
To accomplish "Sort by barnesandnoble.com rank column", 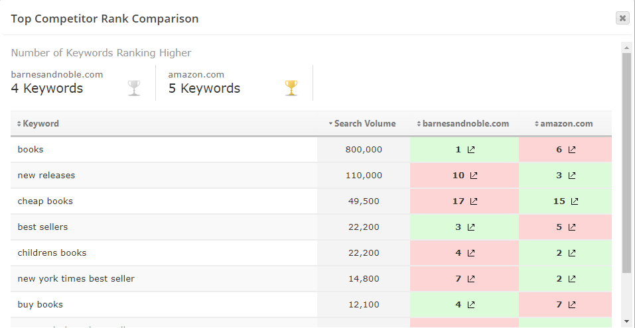I will click(x=465, y=124).
